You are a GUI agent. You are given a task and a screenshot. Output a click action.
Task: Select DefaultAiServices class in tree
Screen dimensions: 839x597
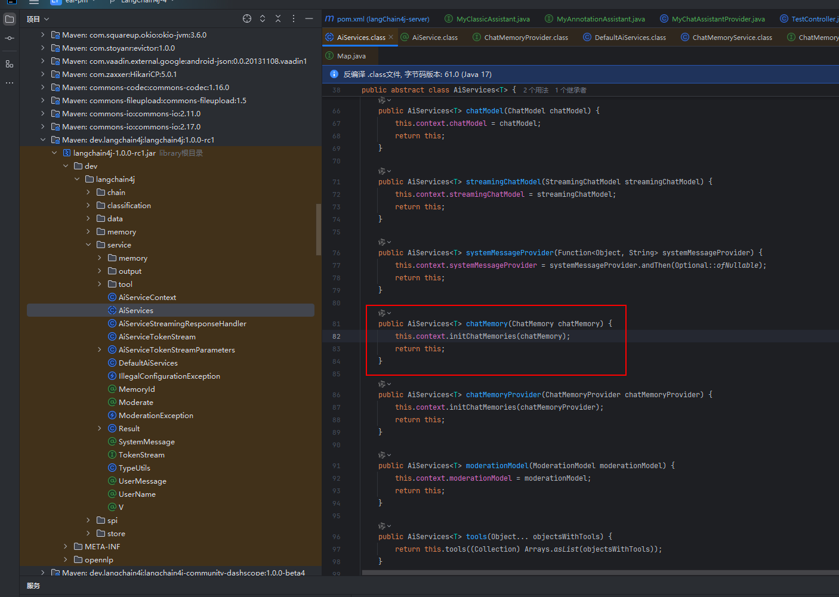pos(148,363)
